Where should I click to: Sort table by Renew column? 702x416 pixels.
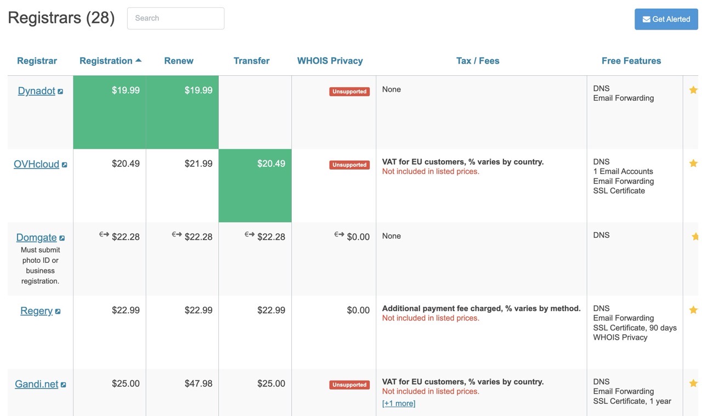click(179, 61)
